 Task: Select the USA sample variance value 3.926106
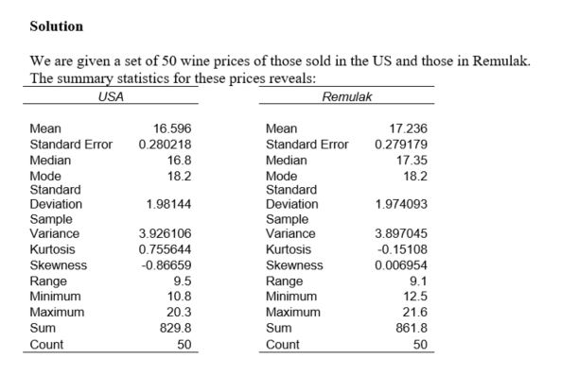(165, 233)
